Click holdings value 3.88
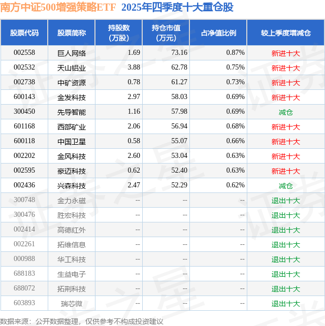Image resolution: width=325 pixels, height=326 pixels. click(134, 68)
